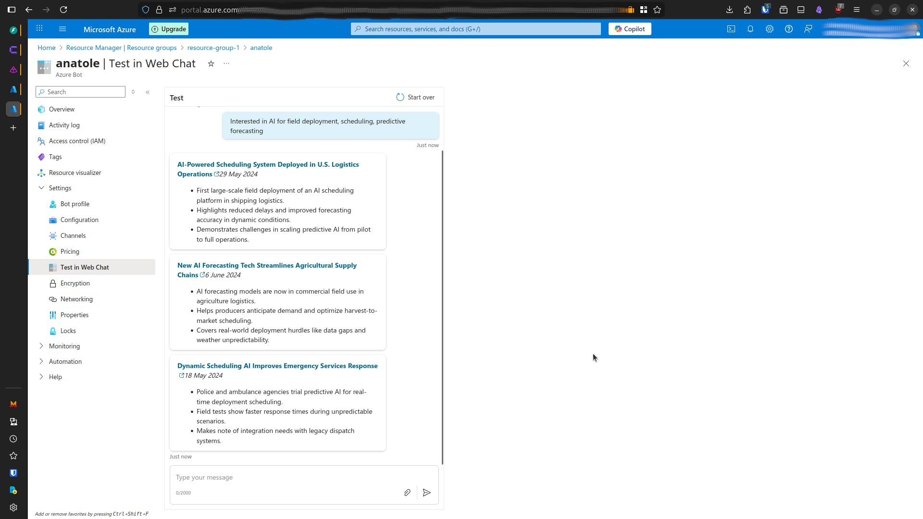Image resolution: width=923 pixels, height=519 pixels.
Task: Collapse the sidebar menu with double chevron
Action: click(x=148, y=92)
